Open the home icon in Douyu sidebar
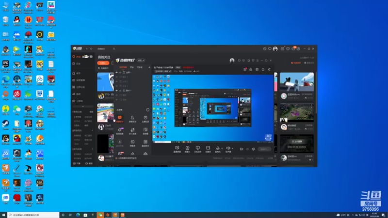388x218 pixels. pyautogui.click(x=74, y=73)
